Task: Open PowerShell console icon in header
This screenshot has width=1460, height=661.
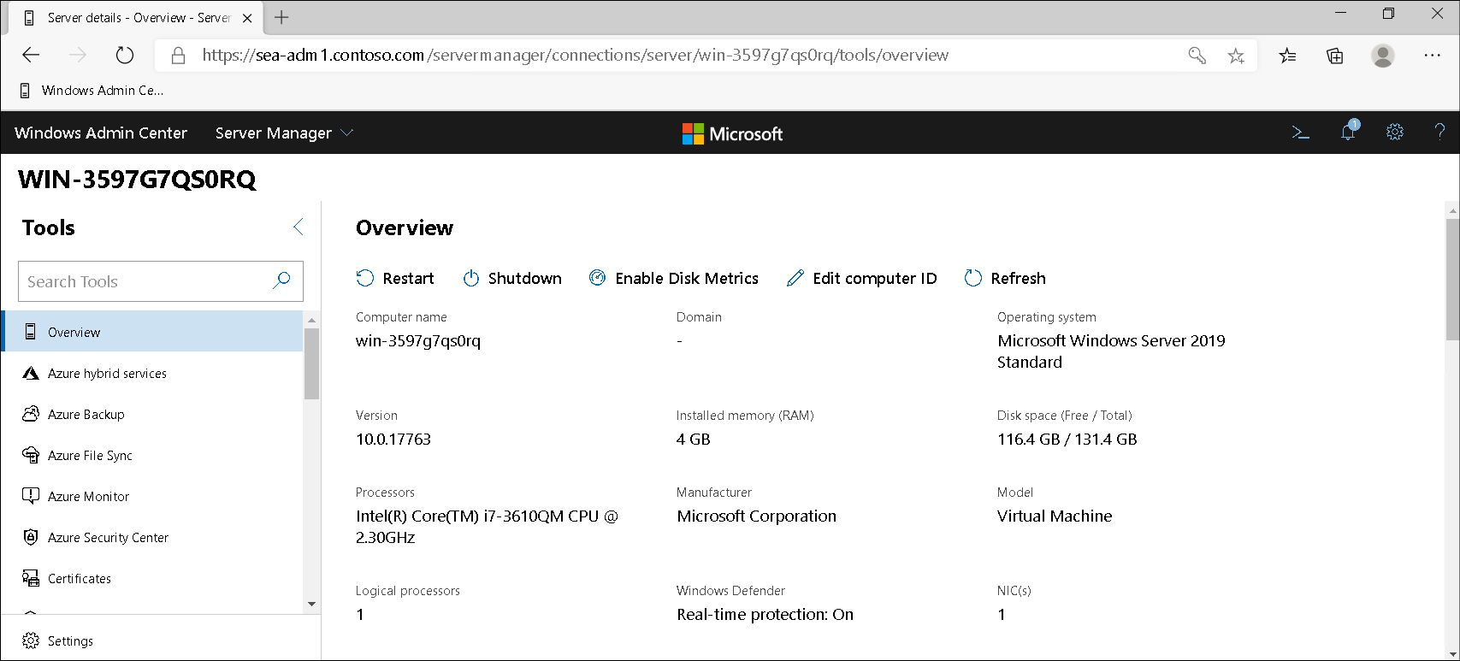Action: point(1300,133)
